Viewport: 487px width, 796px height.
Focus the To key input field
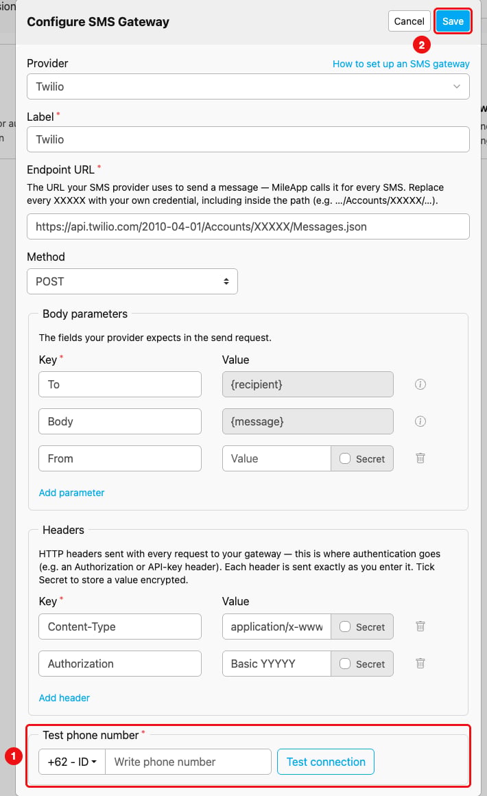120,384
